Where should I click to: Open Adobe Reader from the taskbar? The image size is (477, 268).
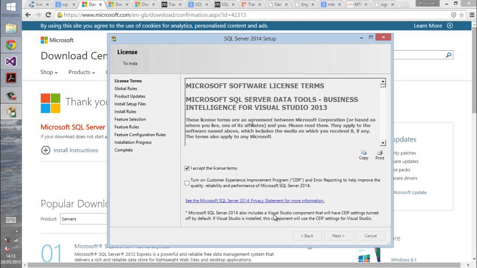(11, 78)
